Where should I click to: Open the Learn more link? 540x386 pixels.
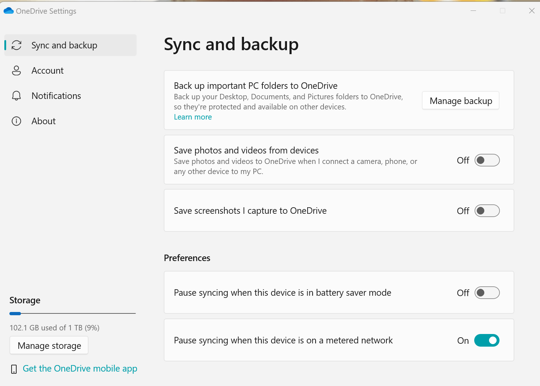click(x=193, y=117)
